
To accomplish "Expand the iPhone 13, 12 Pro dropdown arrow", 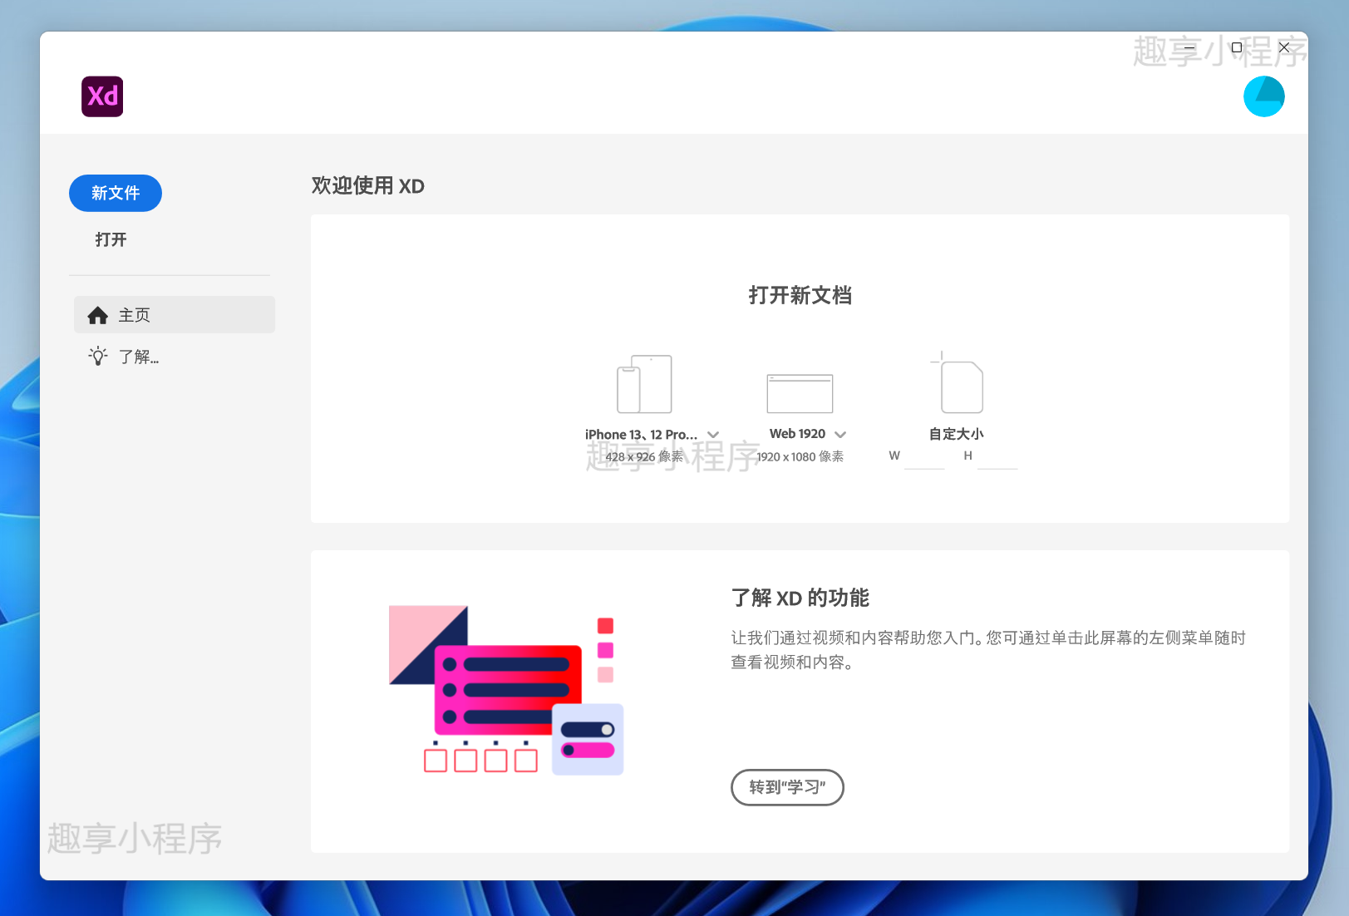I will pyautogui.click(x=713, y=435).
